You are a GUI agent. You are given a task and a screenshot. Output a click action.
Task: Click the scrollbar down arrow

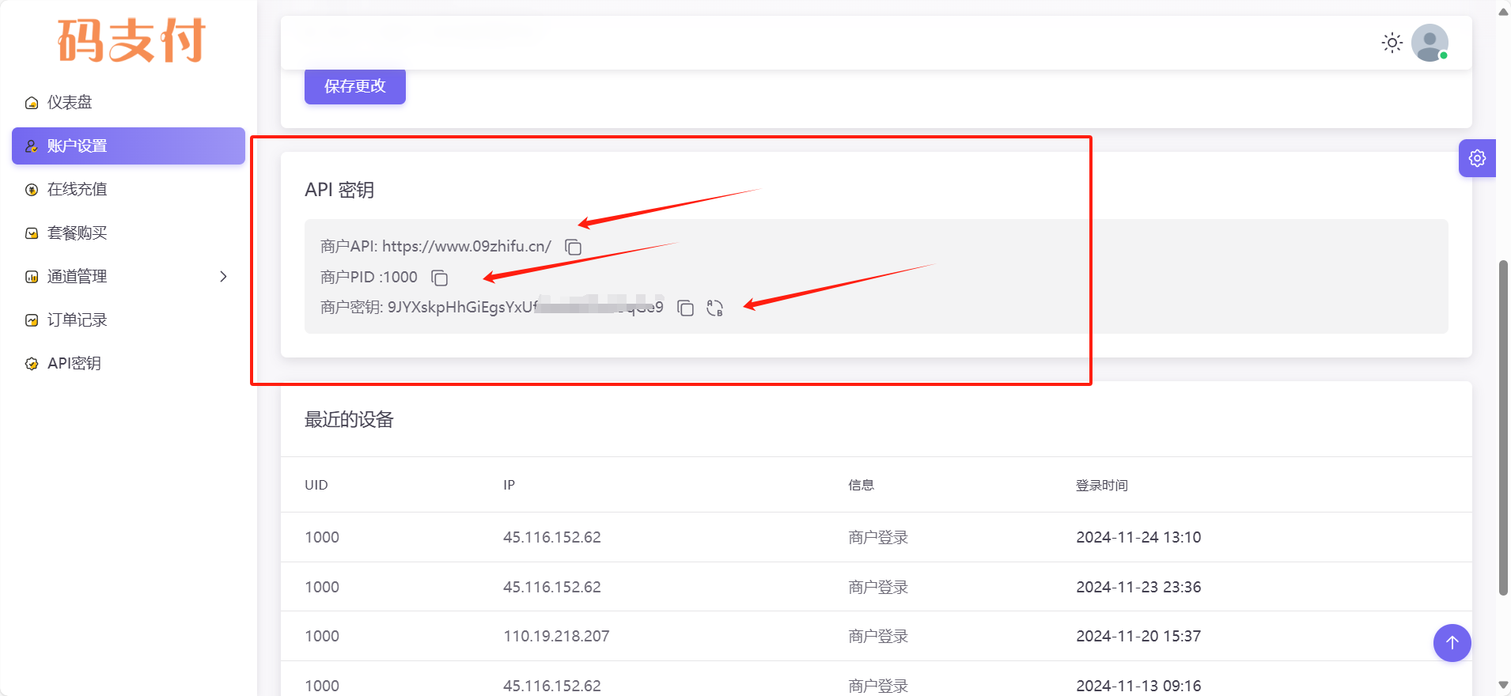[1503, 685]
